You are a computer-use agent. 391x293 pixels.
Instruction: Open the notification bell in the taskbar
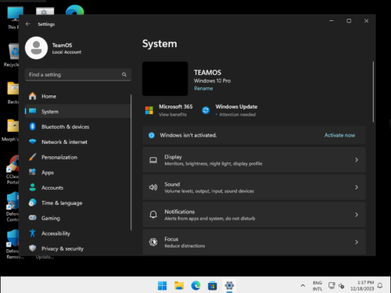pos(380,286)
